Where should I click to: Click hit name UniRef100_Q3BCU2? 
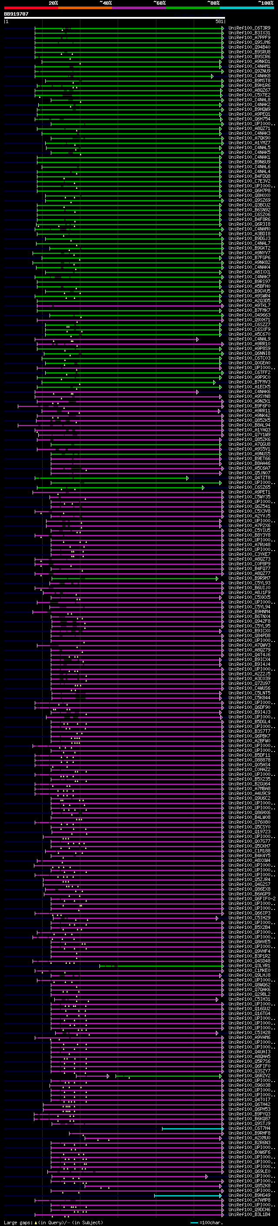click(249, 205)
